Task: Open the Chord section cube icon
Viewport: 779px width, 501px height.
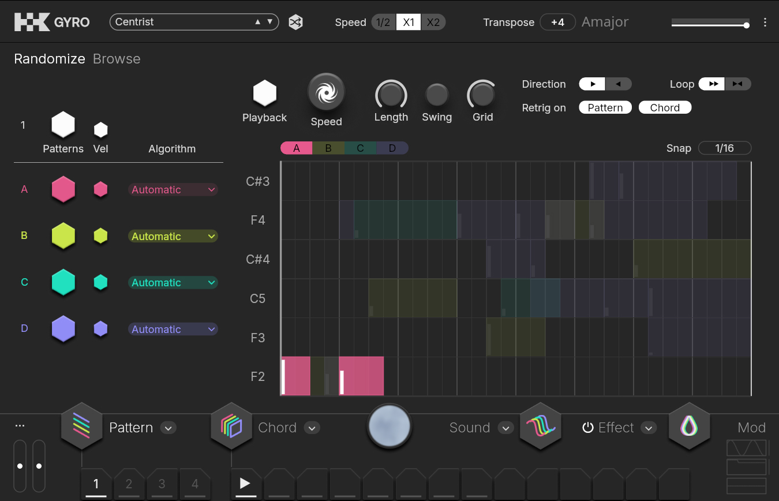Action: point(231,427)
